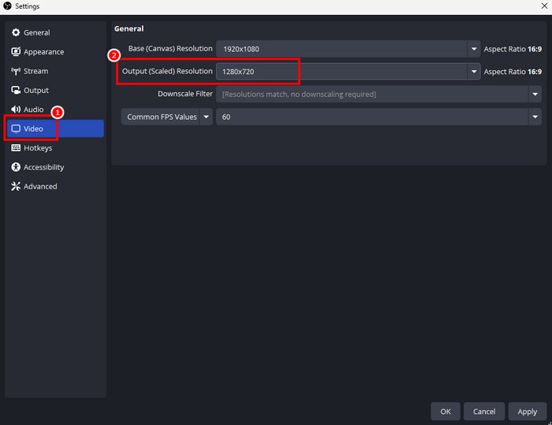Viewport: 552px width, 425px height.
Task: Open the Downscale Filter dropdown
Action: pos(379,95)
